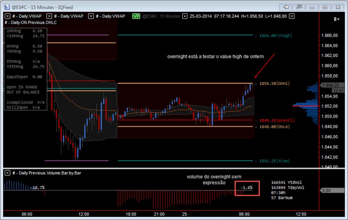Screen dimensions: 348x220
Task: Click the YOnRng 9.50 stats row
Action: pos(25,51)
